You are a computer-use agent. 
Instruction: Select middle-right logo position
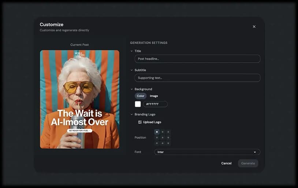point(168,138)
